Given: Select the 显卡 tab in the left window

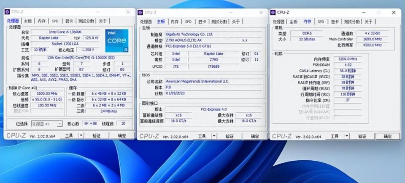Looking at the screenshot, I should [69, 21].
